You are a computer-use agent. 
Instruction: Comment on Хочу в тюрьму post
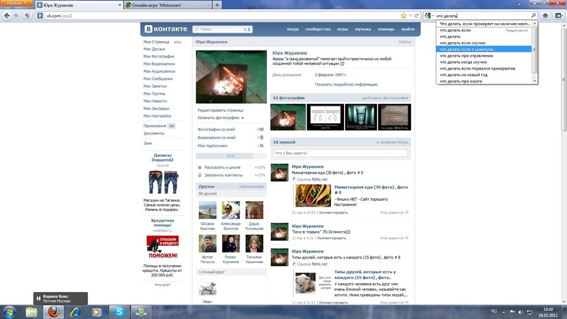click(332, 238)
